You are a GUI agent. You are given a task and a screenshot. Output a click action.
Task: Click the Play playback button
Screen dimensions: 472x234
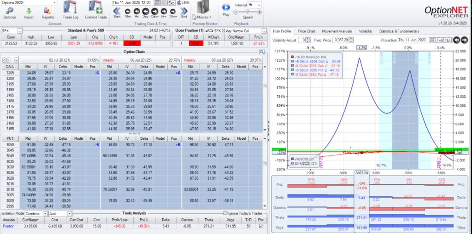[x=226, y=7]
